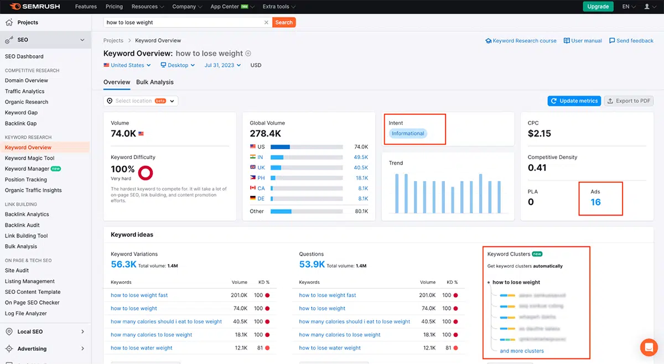Open Projects home icon in sidebar
This screenshot has height=364, width=664.
[9, 23]
